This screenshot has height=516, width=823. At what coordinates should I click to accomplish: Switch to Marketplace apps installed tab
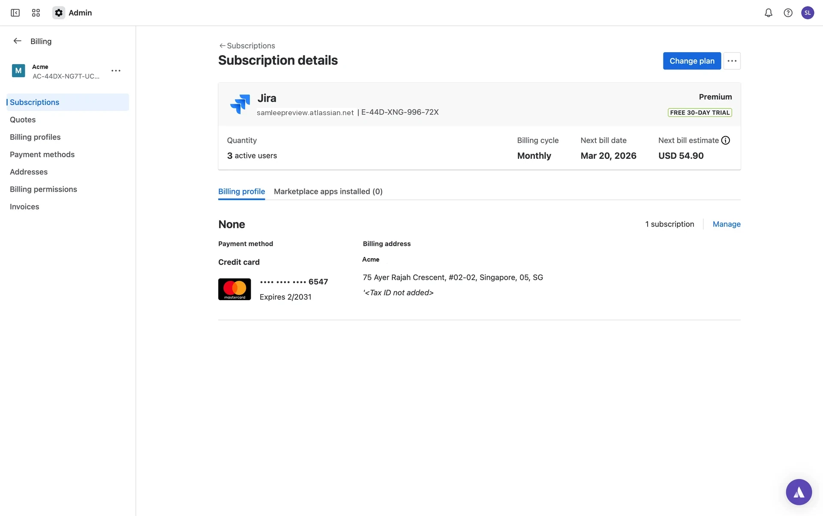coord(328,191)
